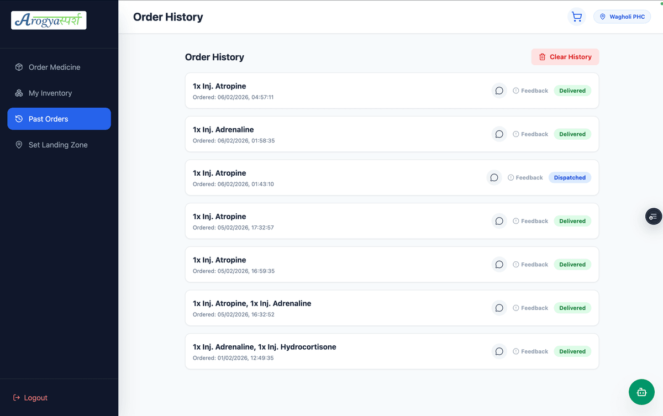Open chat for the 01:58:35 Adrenaline order
The image size is (663, 416).
click(499, 134)
